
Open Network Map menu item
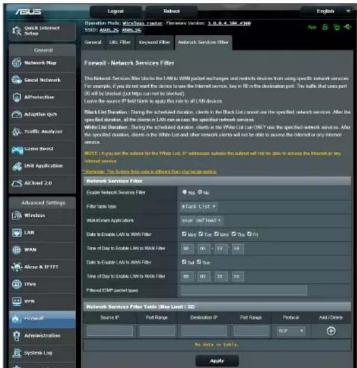42,63
